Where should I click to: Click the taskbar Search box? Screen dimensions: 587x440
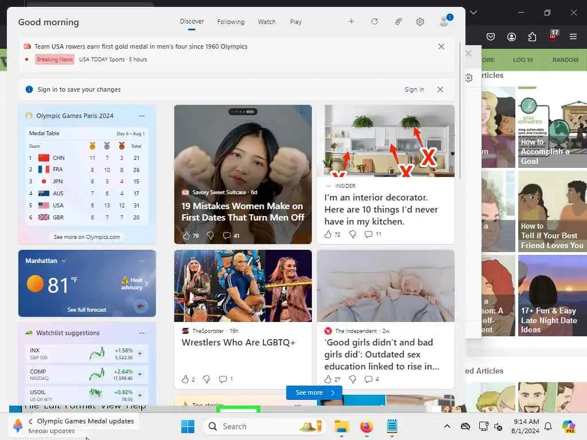point(264,426)
